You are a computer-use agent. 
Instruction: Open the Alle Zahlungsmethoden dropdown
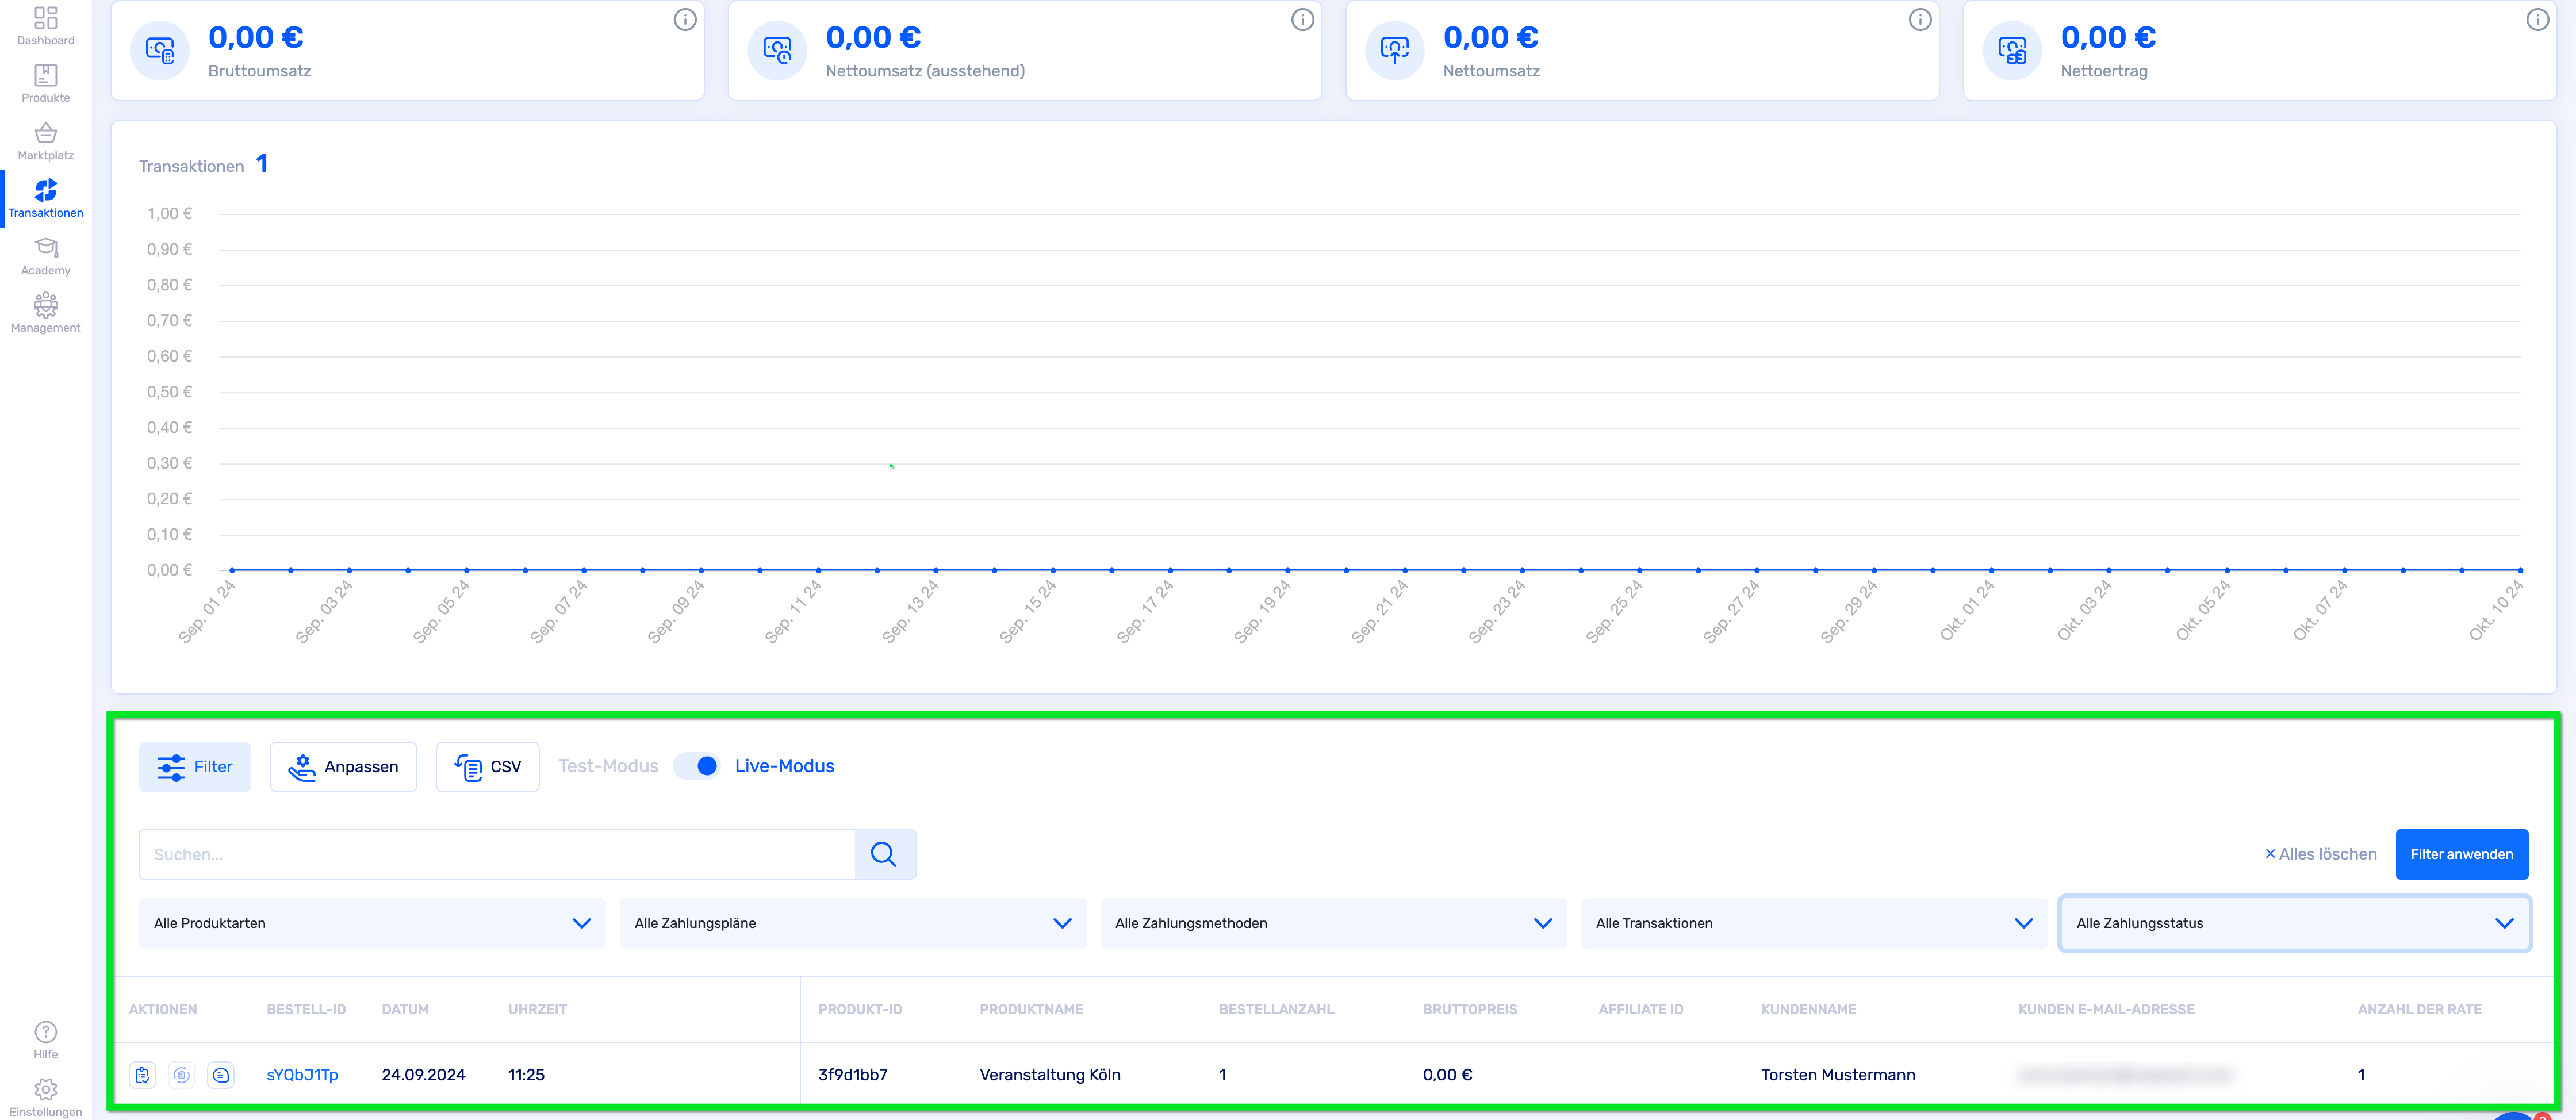point(1332,923)
